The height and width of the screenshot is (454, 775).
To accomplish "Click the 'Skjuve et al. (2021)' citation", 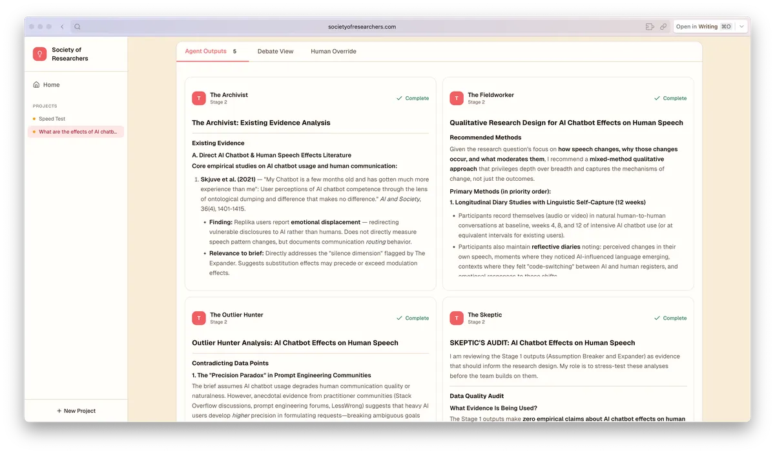I will click(228, 180).
